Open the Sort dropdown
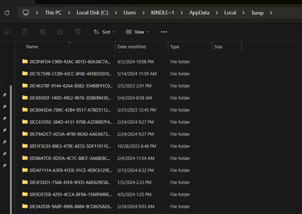 click(104, 32)
